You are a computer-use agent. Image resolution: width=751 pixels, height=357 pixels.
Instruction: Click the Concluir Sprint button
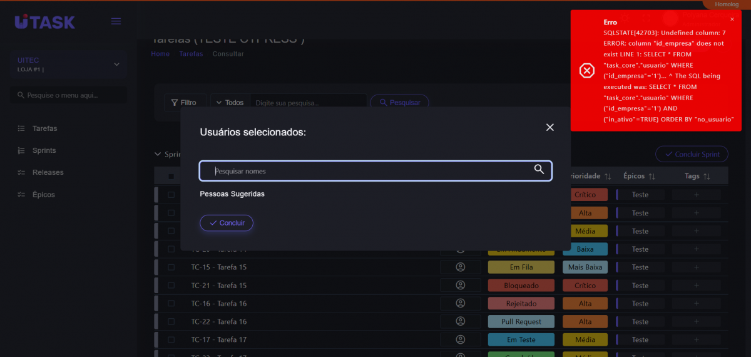[692, 154]
